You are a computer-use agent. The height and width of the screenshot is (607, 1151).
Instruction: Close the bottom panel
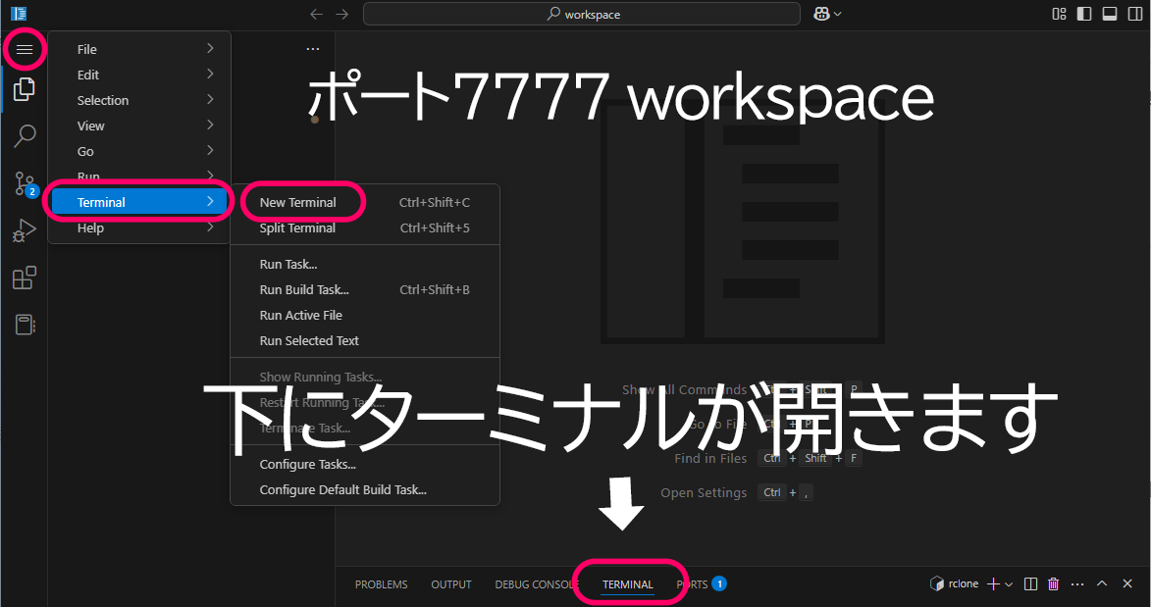[x=1127, y=583]
